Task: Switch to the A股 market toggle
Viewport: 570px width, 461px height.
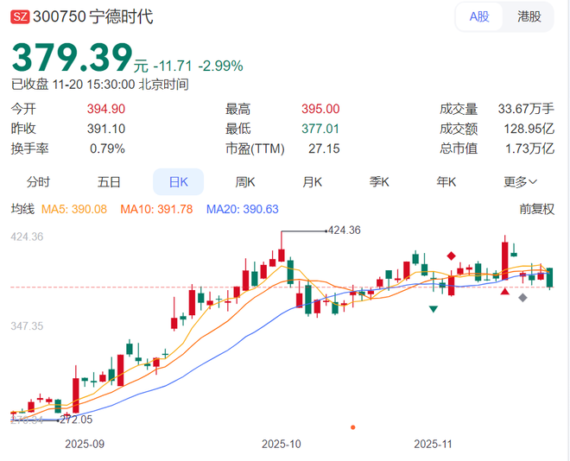Action: (x=479, y=16)
